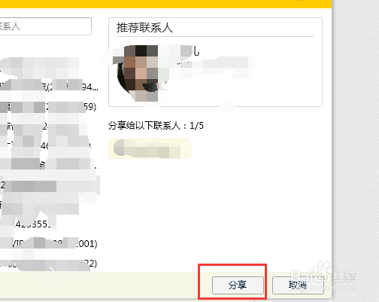Screen dimensions: 379x302
Task: Choose the contact entry ending in 59)
Action: [x=49, y=107]
